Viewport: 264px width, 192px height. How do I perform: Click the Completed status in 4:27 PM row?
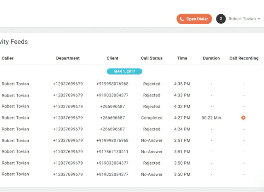click(x=151, y=118)
